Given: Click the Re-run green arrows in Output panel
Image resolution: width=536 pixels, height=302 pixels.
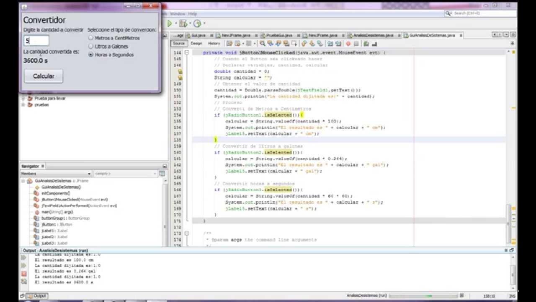Looking at the screenshot, I should [x=24, y=258].
